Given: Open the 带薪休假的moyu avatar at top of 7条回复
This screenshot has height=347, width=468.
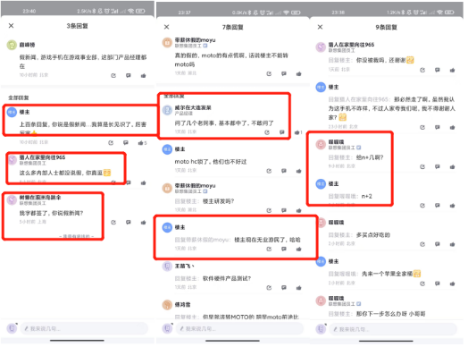Looking at the screenshot, I should click(167, 42).
